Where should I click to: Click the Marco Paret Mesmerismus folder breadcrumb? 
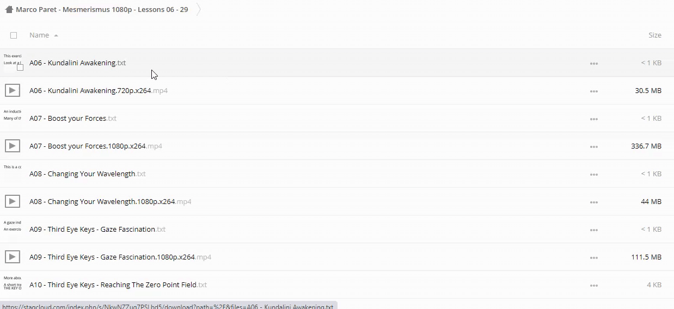(x=102, y=10)
